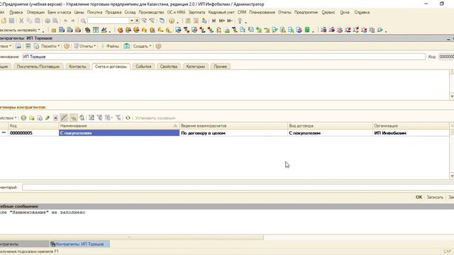Click the Записать button
This screenshot has height=255, width=454.
click(435, 197)
